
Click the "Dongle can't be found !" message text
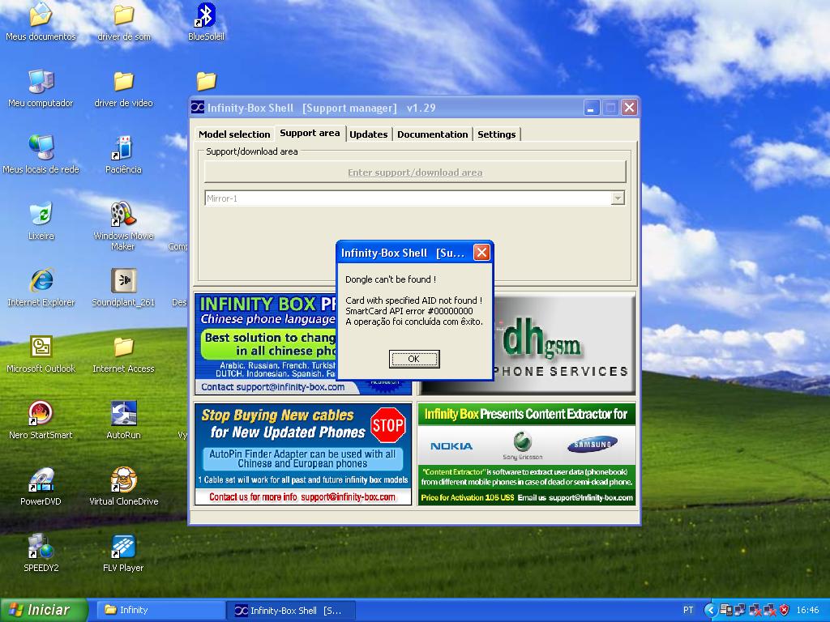pyautogui.click(x=391, y=279)
